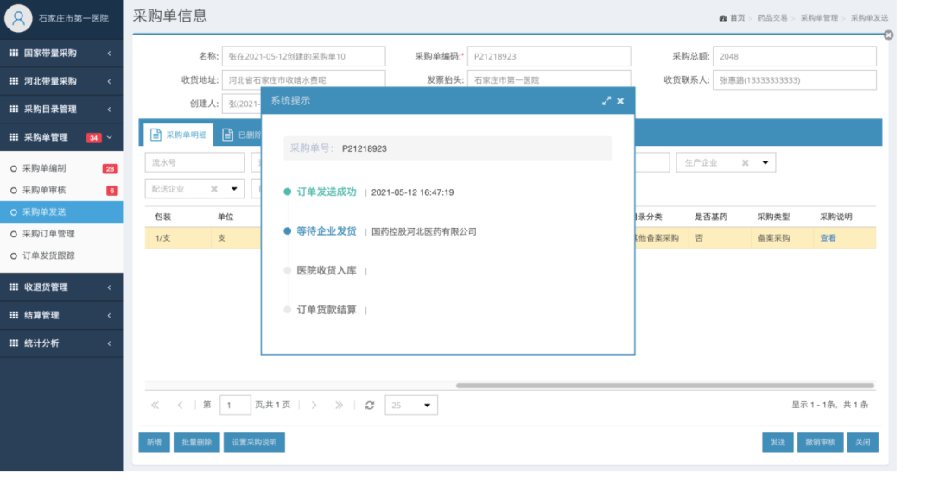Click the user avatar icon

19,18
